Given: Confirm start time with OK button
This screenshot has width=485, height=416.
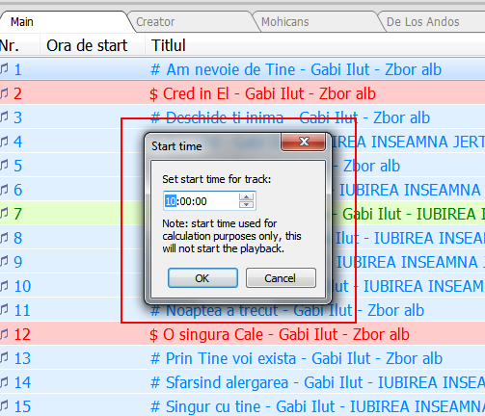Looking at the screenshot, I should pyautogui.click(x=202, y=278).
